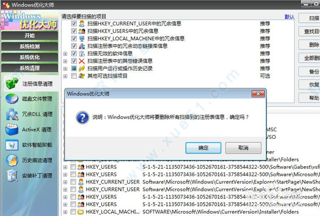Switch to 系统检测 menu section
Viewport: 320px width, 216px height.
coord(29,47)
